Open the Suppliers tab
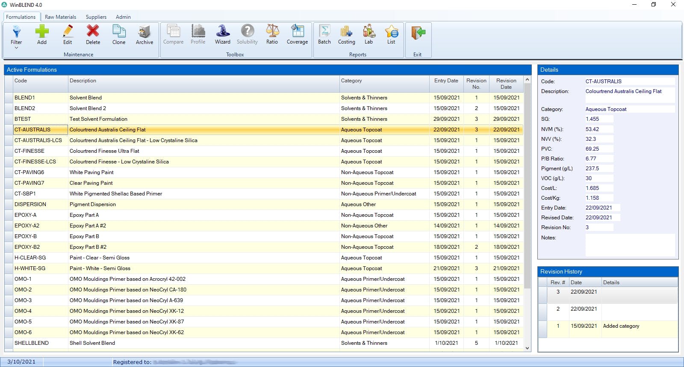The height and width of the screenshot is (367, 684). [x=96, y=17]
